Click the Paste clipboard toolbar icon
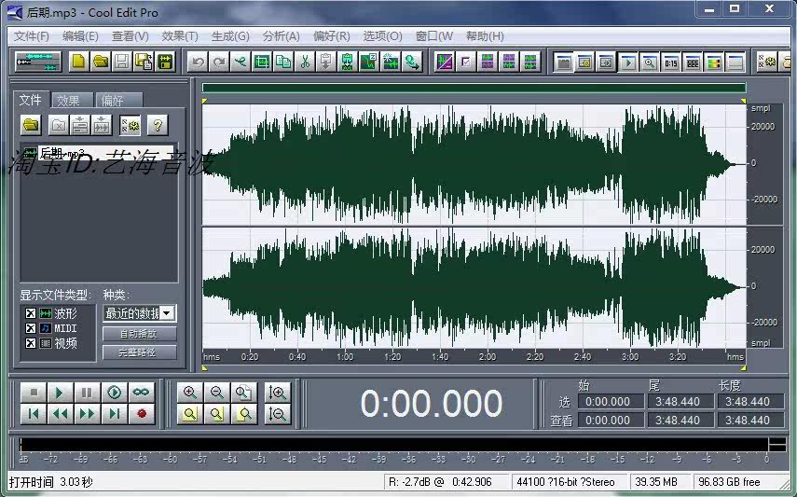797x497 pixels. [x=326, y=62]
